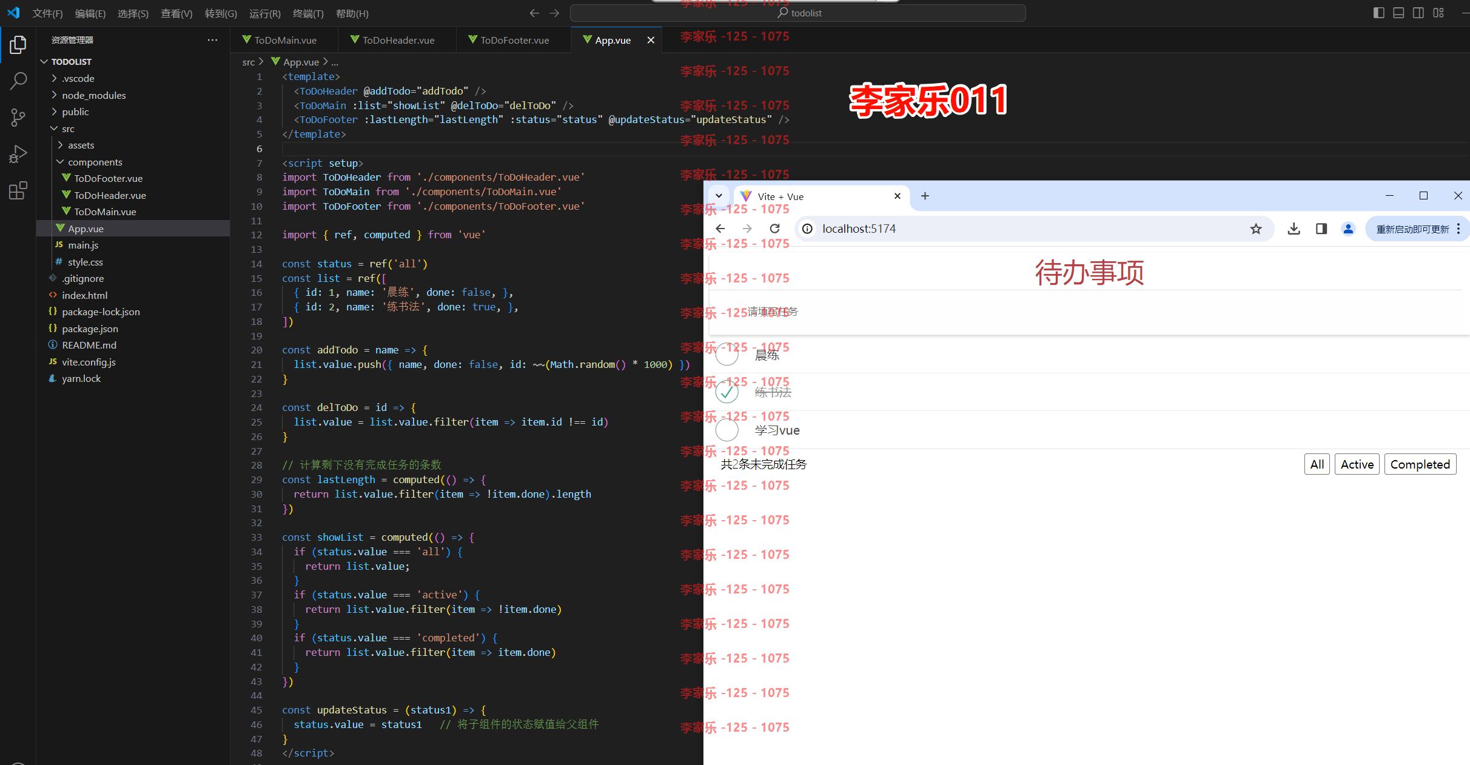Click the All filter button
1470x765 pixels.
[x=1317, y=464]
